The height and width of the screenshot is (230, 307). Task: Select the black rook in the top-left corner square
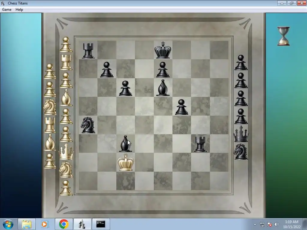tap(88, 51)
